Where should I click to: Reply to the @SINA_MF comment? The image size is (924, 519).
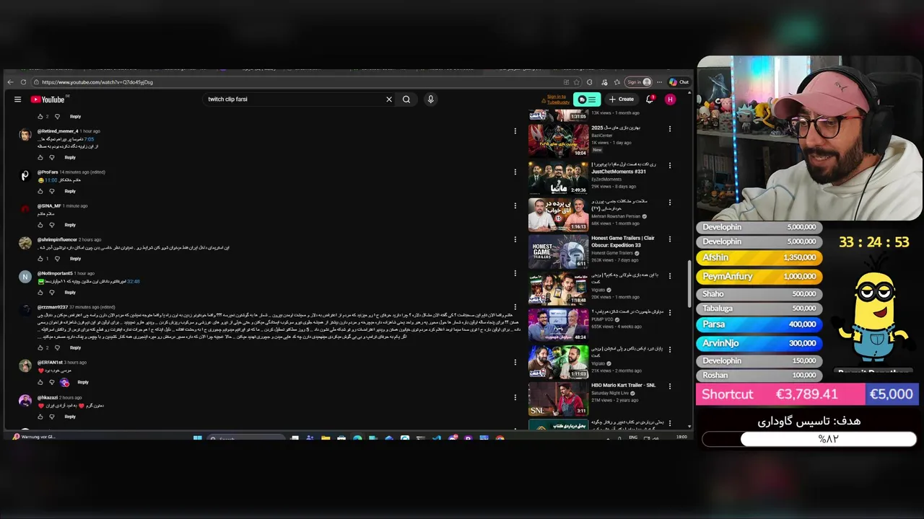[70, 225]
